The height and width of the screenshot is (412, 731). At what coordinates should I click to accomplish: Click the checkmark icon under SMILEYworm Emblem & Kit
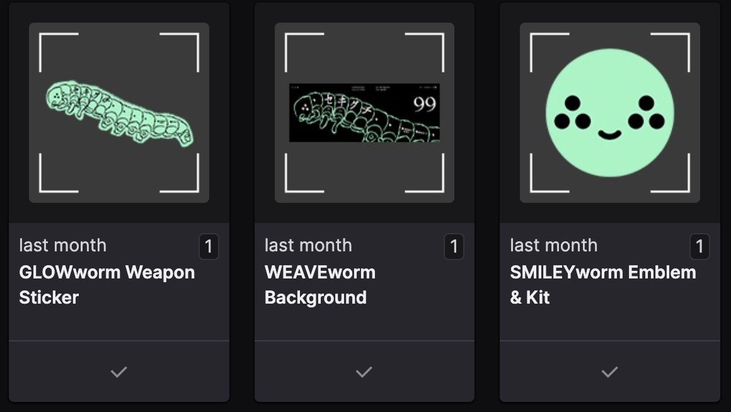point(609,372)
